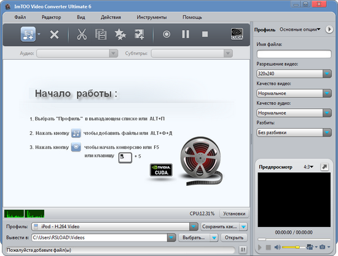Click the CPU usage graph

(24, 214)
